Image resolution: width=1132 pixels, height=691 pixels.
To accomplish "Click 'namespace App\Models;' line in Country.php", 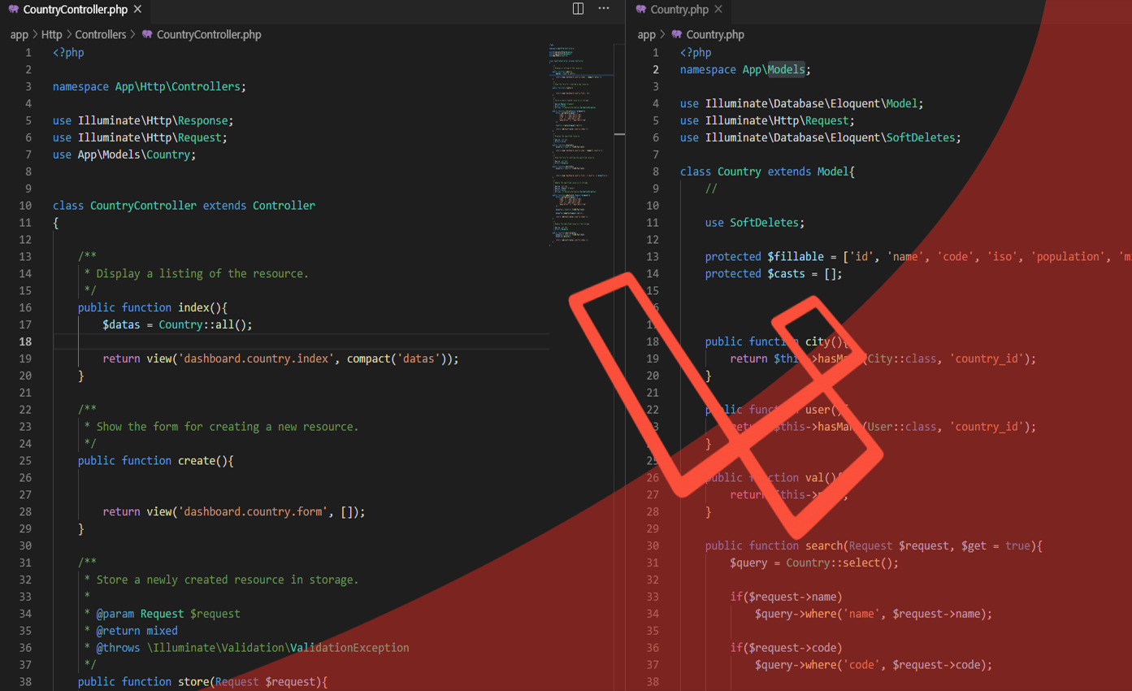I will tap(745, 69).
